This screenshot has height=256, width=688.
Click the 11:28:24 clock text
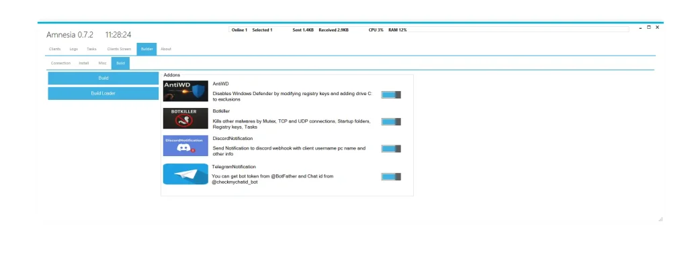[118, 35]
